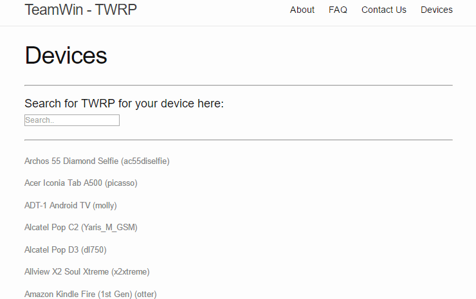Go to the About page
Image resolution: width=476 pixels, height=299 pixels.
302,10
